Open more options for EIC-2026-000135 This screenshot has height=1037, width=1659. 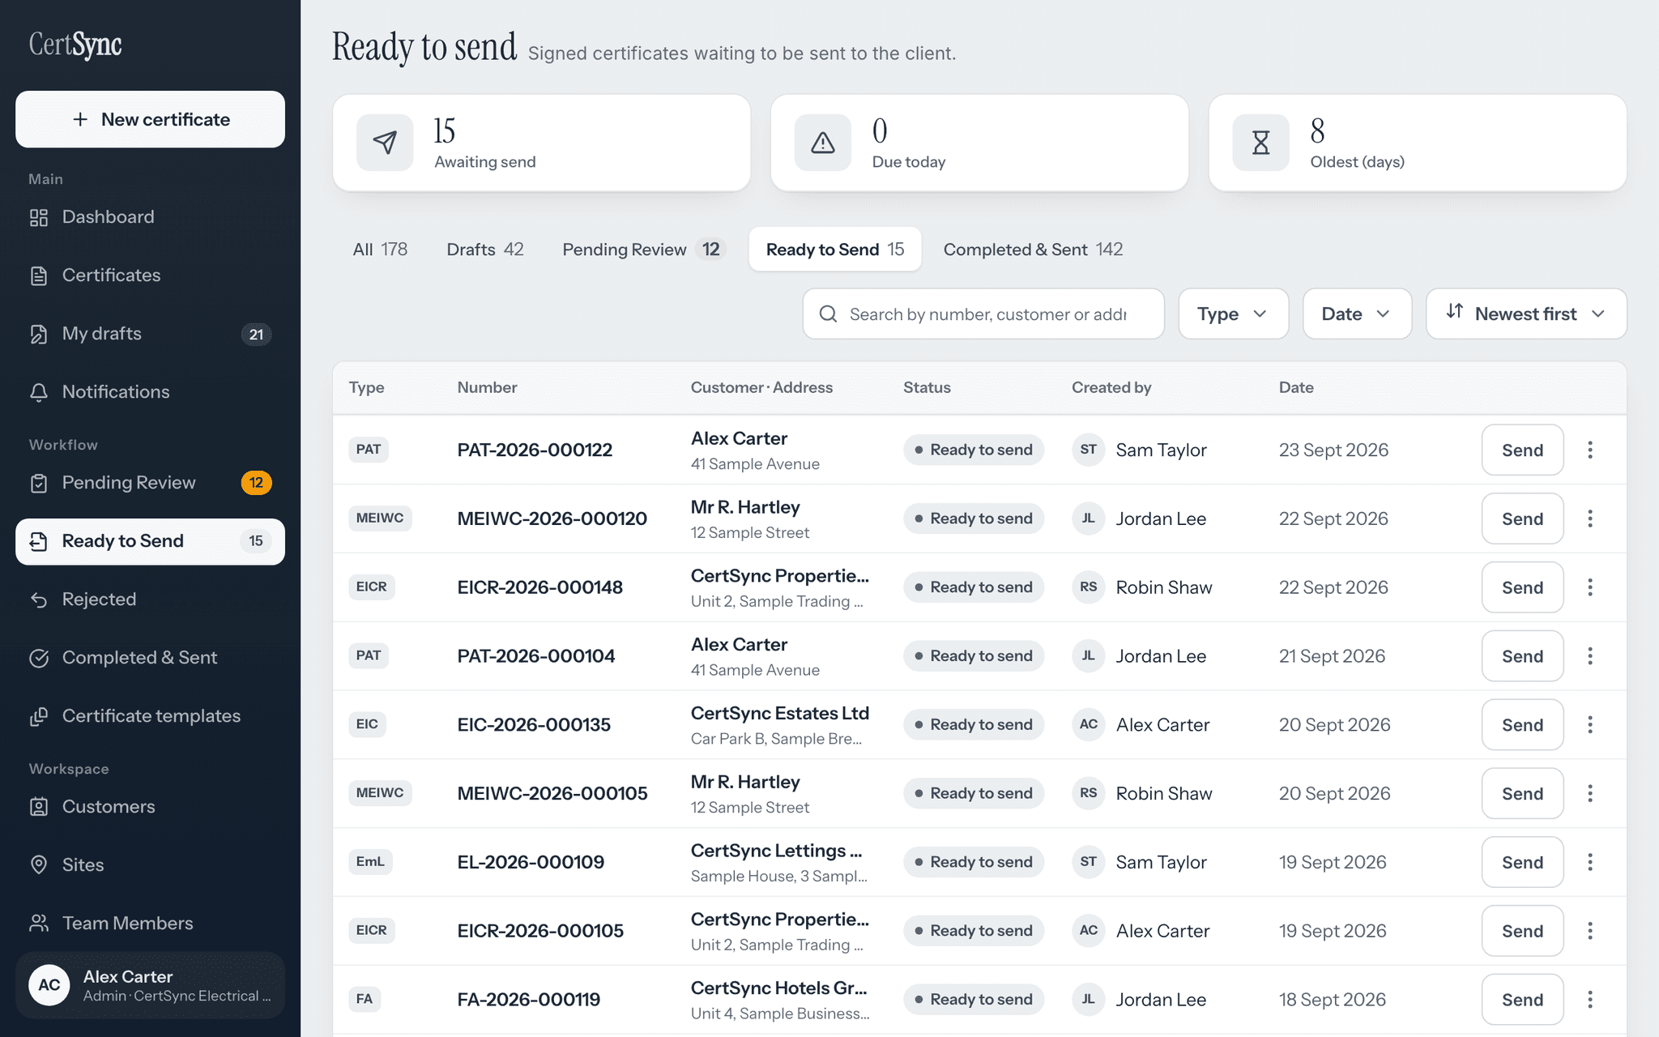(1590, 725)
